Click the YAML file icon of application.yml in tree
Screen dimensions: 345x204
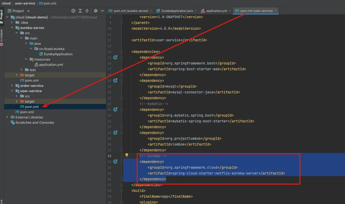pyautogui.click(x=36, y=64)
